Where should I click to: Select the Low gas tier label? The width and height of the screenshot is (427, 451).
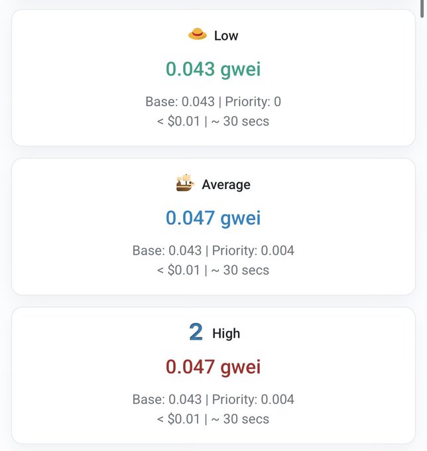point(226,36)
